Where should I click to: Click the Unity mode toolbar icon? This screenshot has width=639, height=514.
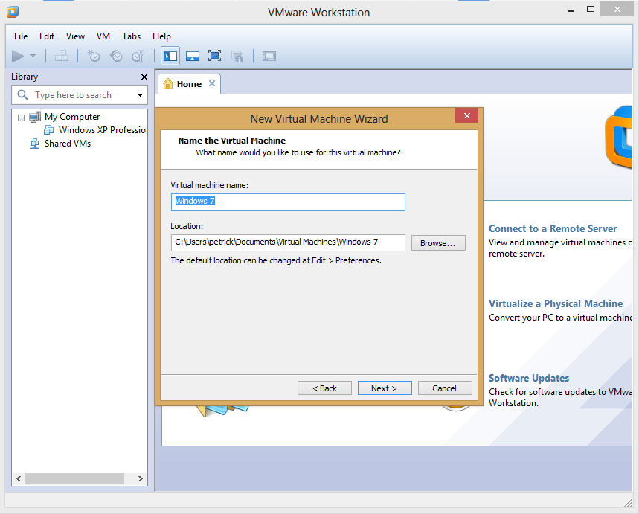[237, 56]
